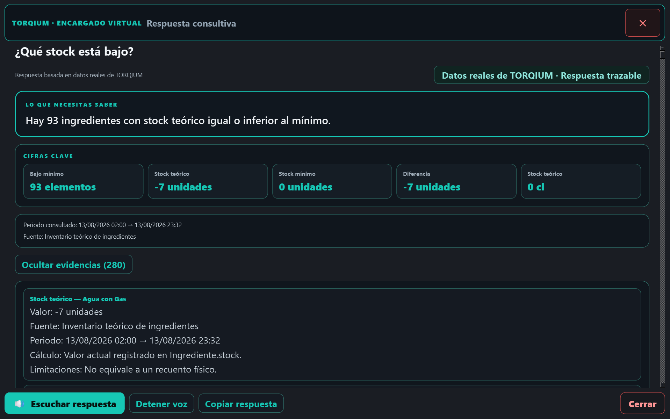Click the Datos reales de TORQIUM badge
Image resolution: width=670 pixels, height=419 pixels.
(x=541, y=75)
